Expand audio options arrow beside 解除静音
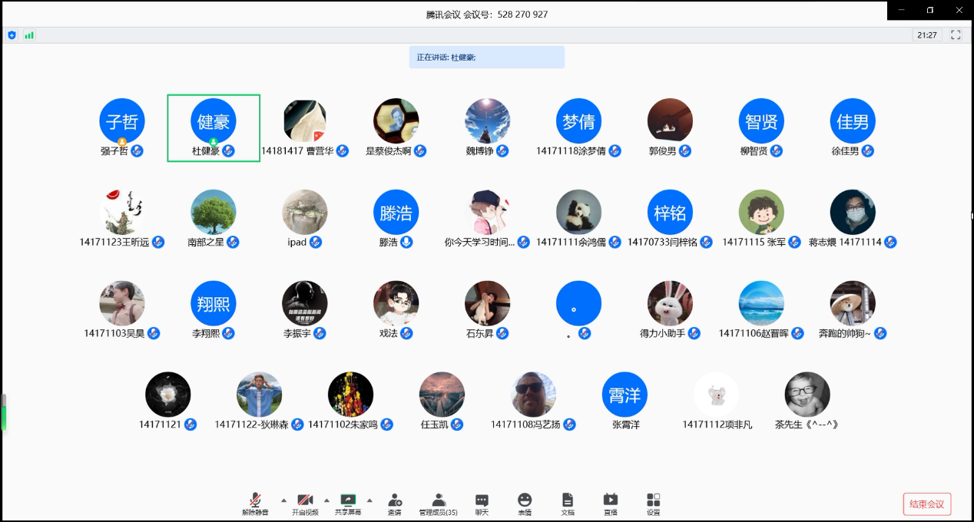 (283, 500)
